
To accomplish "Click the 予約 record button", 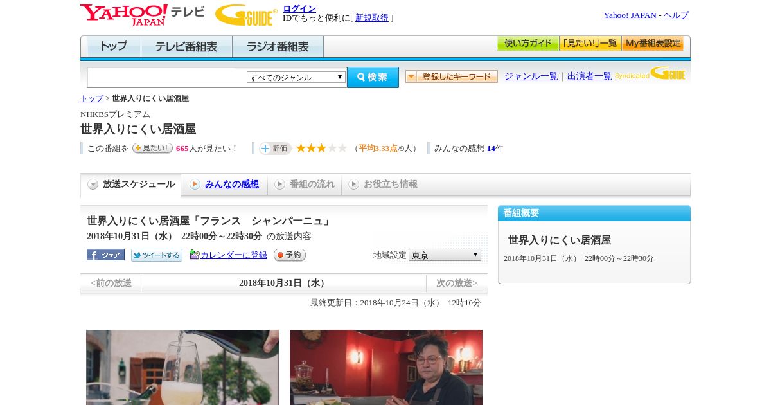I will [290, 255].
